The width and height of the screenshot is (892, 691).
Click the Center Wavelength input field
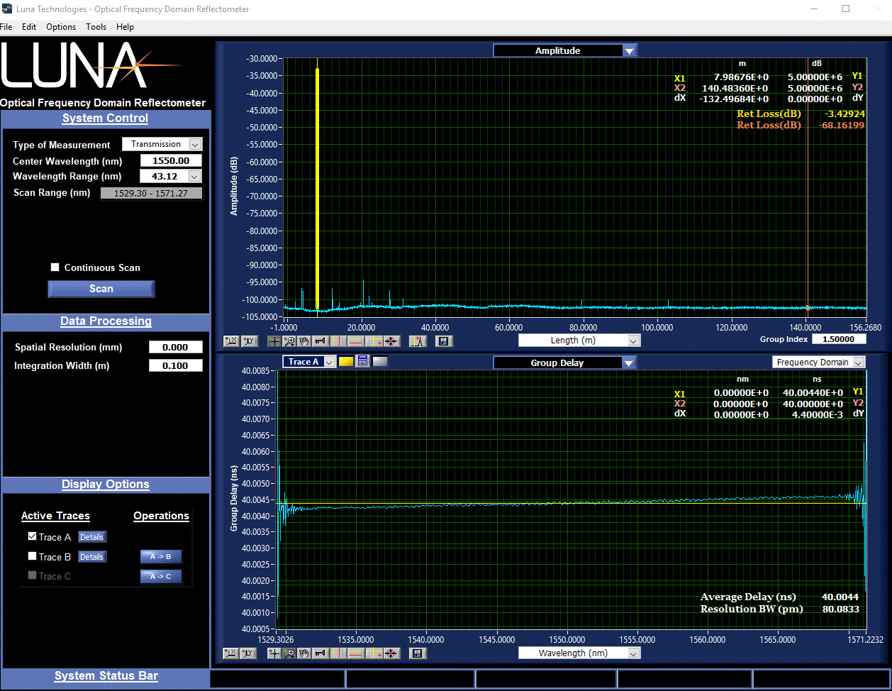pos(171,161)
